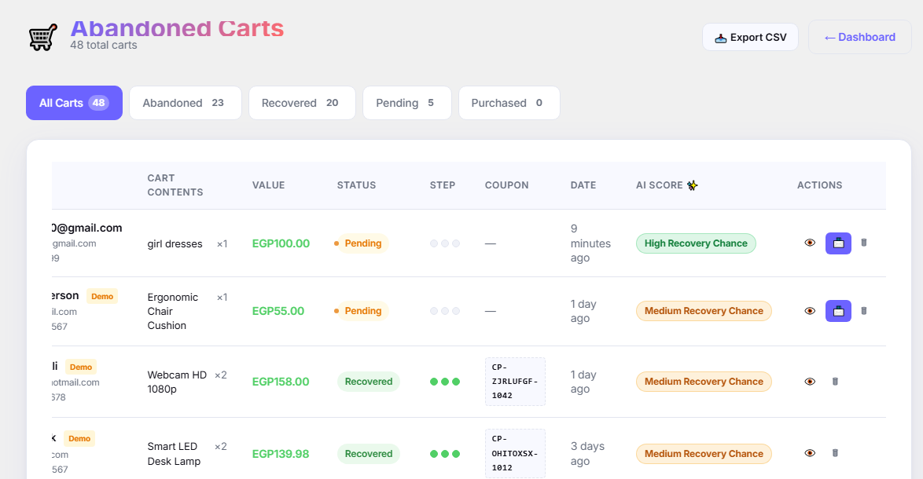Click the Demo badge in Smart LED Lamp row

point(79,438)
